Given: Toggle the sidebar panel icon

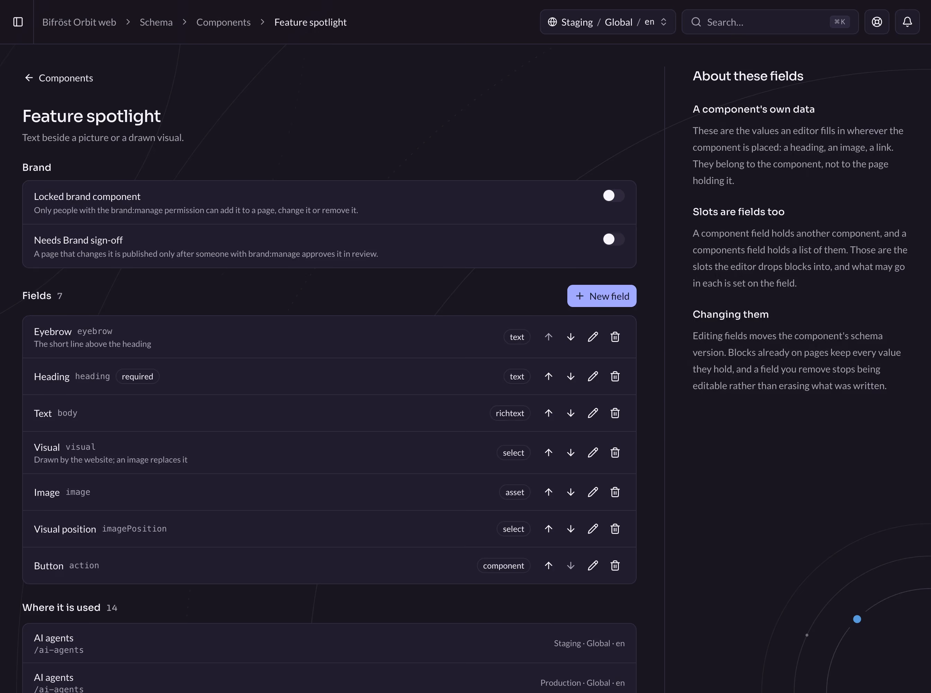Looking at the screenshot, I should (18, 22).
